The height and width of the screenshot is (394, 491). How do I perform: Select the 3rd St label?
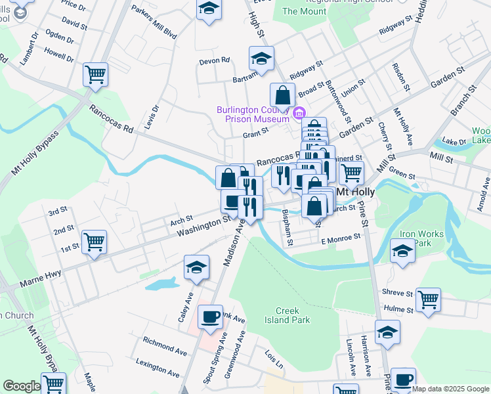point(58,211)
